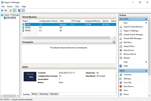
Task: Click the Virtual Switch Manager action text
Action: click(x=134, y=35)
